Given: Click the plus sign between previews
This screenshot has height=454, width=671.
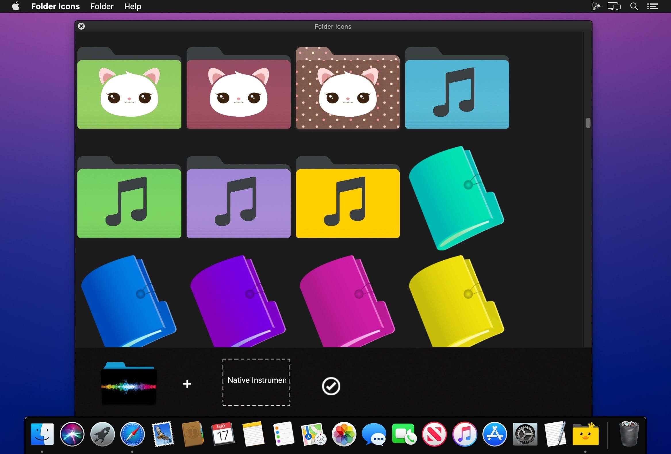Looking at the screenshot, I should click(x=187, y=384).
